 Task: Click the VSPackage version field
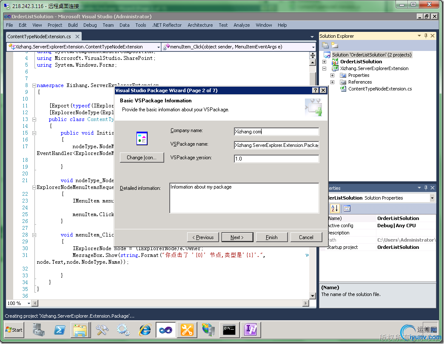click(276, 158)
